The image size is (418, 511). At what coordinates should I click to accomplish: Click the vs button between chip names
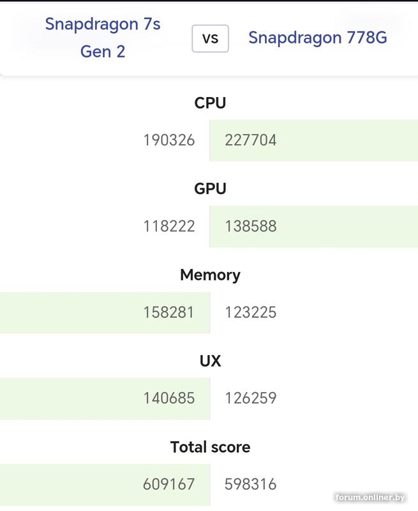(210, 38)
